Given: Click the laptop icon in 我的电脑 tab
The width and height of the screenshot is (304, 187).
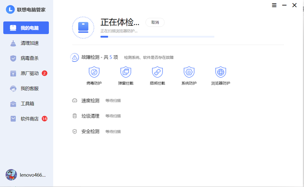Looking at the screenshot, I should point(13,28).
